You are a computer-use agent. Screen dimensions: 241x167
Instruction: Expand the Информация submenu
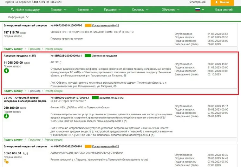18,17
